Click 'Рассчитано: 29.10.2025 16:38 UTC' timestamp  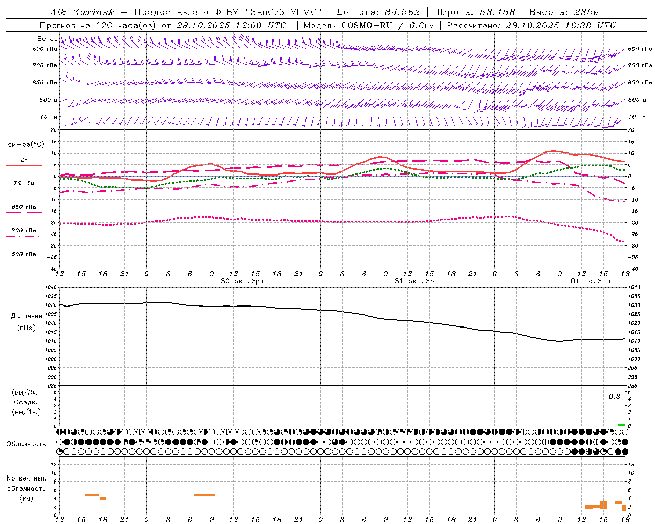(531, 25)
